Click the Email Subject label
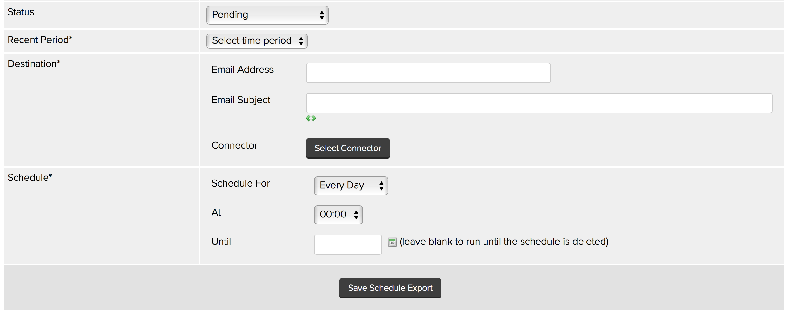Screen dimensions: 791x318 click(241, 100)
